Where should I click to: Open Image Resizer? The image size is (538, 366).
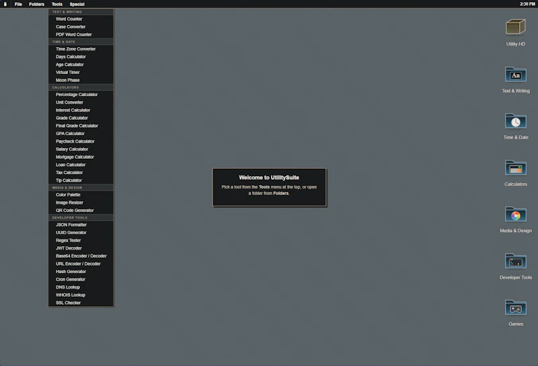tap(81, 203)
